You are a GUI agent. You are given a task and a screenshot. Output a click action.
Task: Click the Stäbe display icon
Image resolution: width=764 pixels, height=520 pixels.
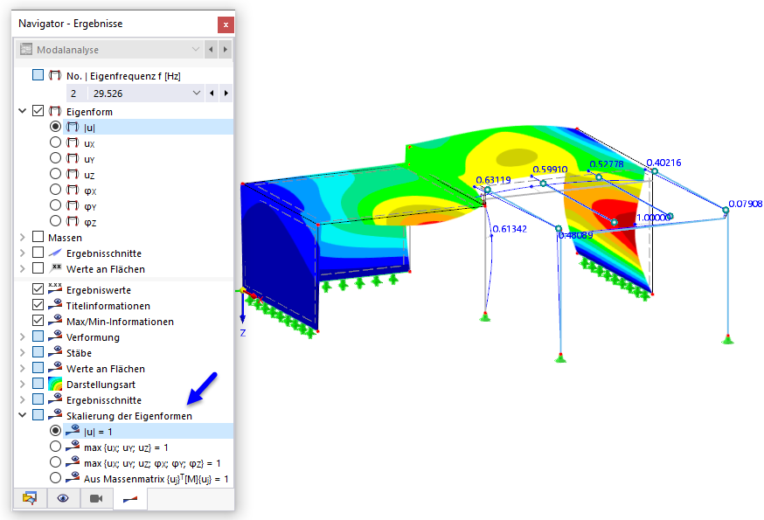55,351
